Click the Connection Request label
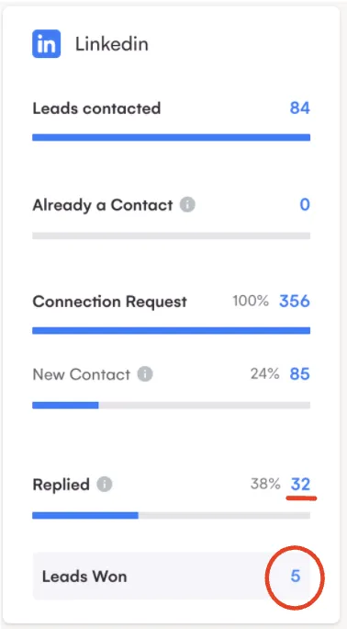The width and height of the screenshot is (347, 629). pos(109,302)
